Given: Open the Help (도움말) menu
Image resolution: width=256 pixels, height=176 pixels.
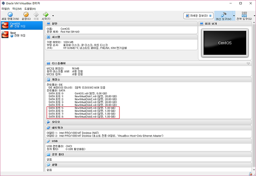Looking at the screenshot, I should coord(30,9).
